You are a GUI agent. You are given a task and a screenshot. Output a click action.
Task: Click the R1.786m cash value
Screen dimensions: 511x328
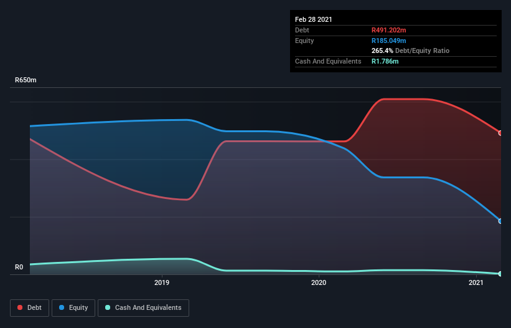click(385, 61)
